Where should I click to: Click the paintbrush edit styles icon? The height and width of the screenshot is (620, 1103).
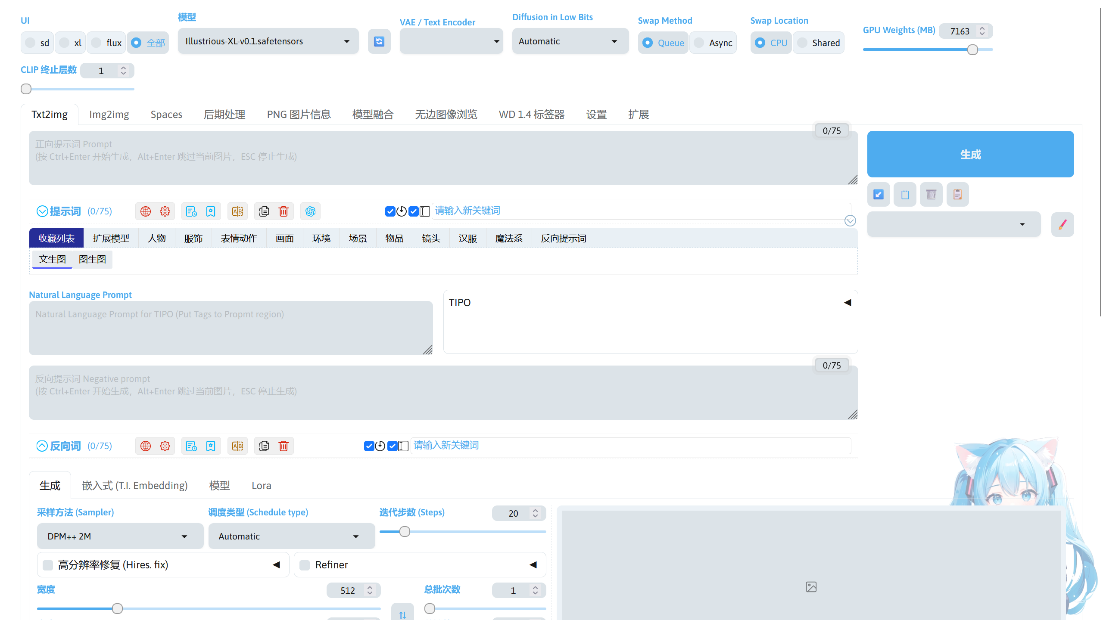click(x=1062, y=224)
